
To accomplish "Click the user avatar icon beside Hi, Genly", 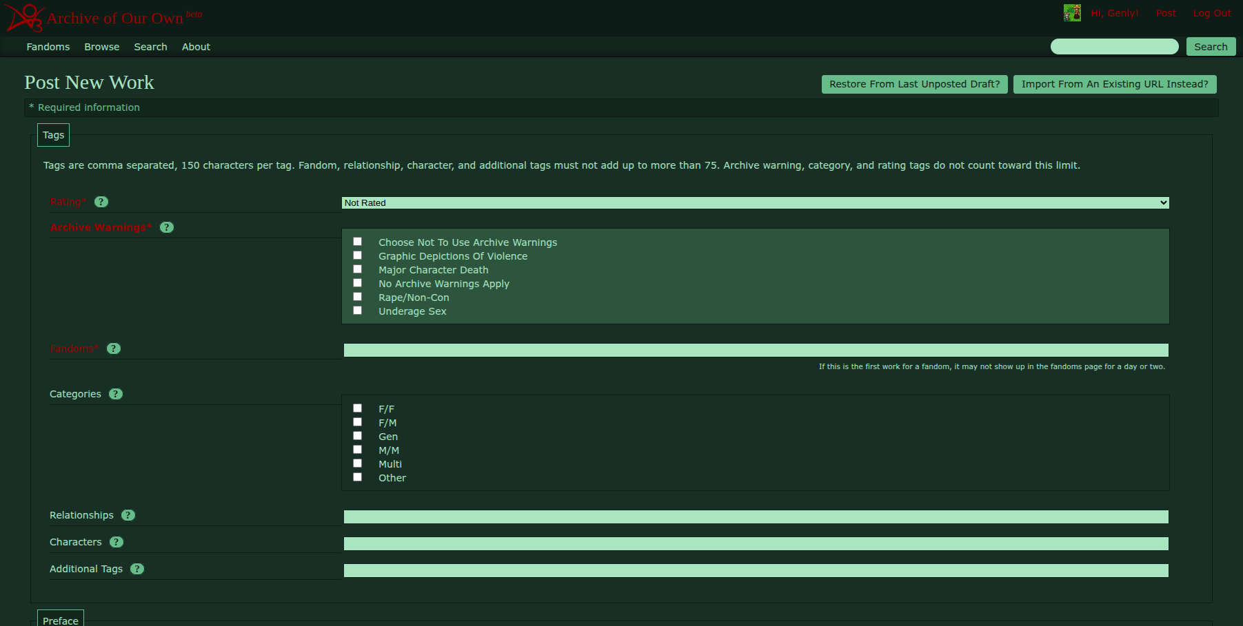I will 1071,13.
